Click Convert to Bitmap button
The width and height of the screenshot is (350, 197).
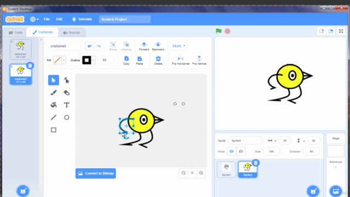coord(96,173)
